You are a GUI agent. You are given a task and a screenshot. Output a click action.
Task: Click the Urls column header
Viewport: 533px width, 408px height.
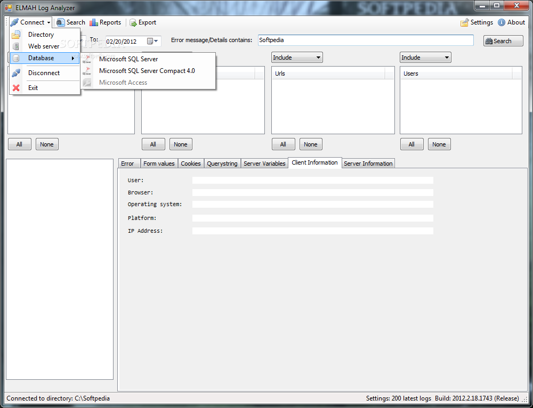(328, 74)
